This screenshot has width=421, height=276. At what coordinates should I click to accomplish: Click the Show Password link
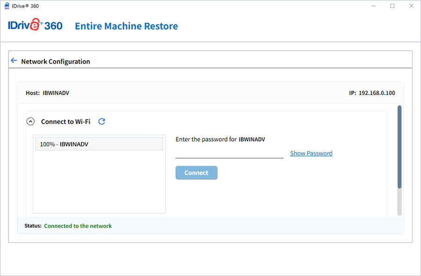click(311, 153)
